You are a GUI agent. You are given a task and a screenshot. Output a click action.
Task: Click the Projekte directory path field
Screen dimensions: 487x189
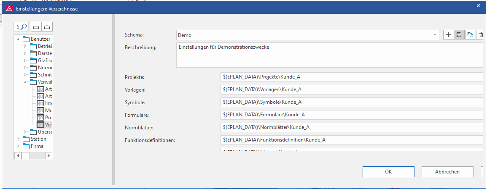[x=352, y=77]
